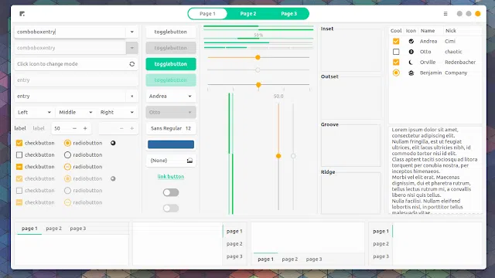
Task: Click Benjamin's icon in the table
Action: [x=411, y=73]
